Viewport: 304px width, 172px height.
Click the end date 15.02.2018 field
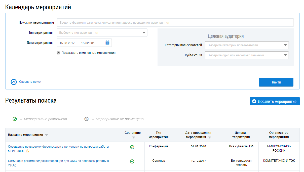click(89, 43)
